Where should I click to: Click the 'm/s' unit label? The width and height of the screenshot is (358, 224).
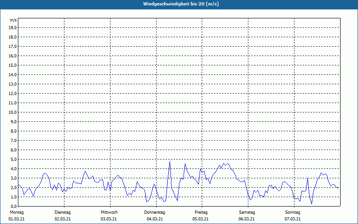click(x=13, y=20)
